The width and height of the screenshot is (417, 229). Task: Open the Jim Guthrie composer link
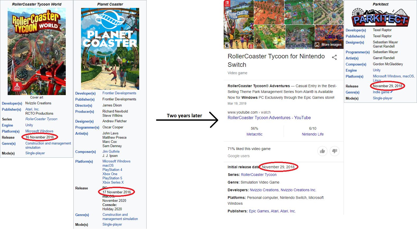[111, 152]
